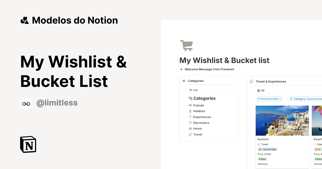
Task: Expand the Welcome Message from PreviewX toggle
Action: (x=181, y=69)
